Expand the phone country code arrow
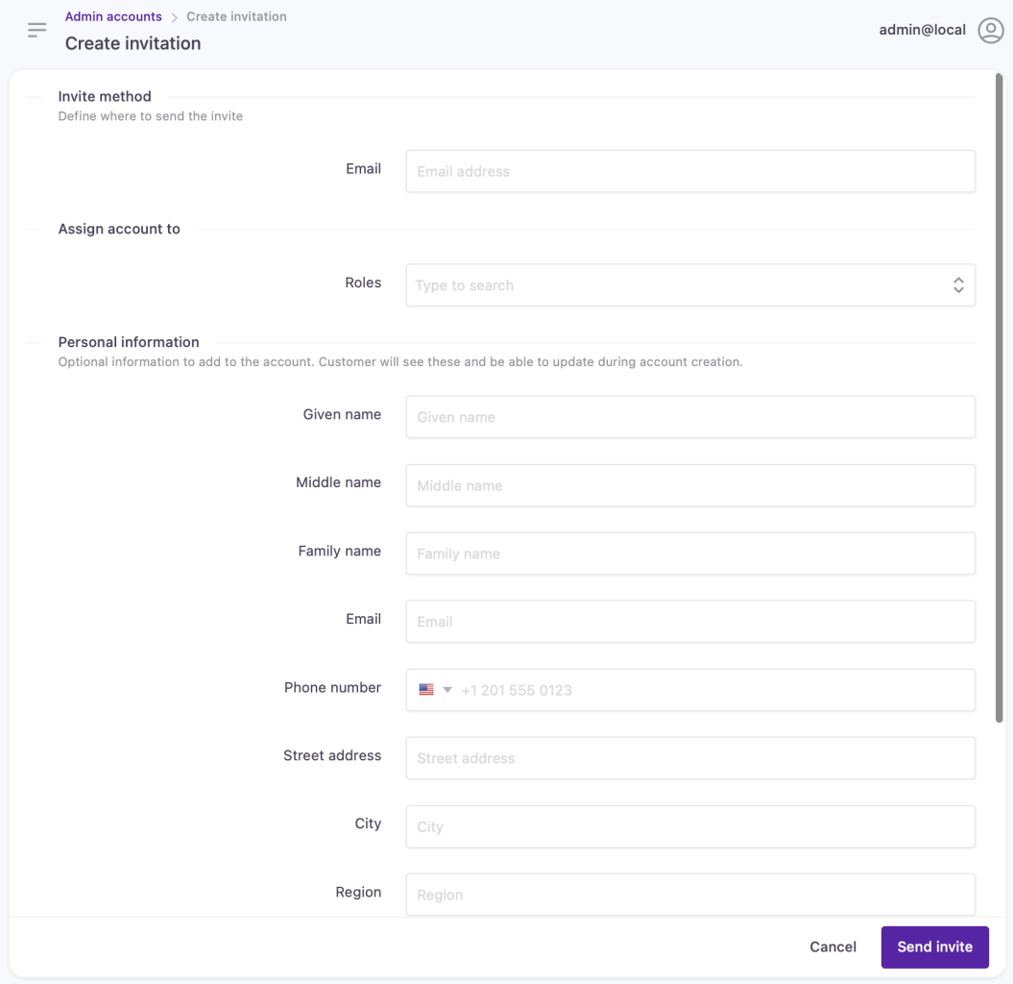This screenshot has height=984, width=1013. tap(447, 690)
